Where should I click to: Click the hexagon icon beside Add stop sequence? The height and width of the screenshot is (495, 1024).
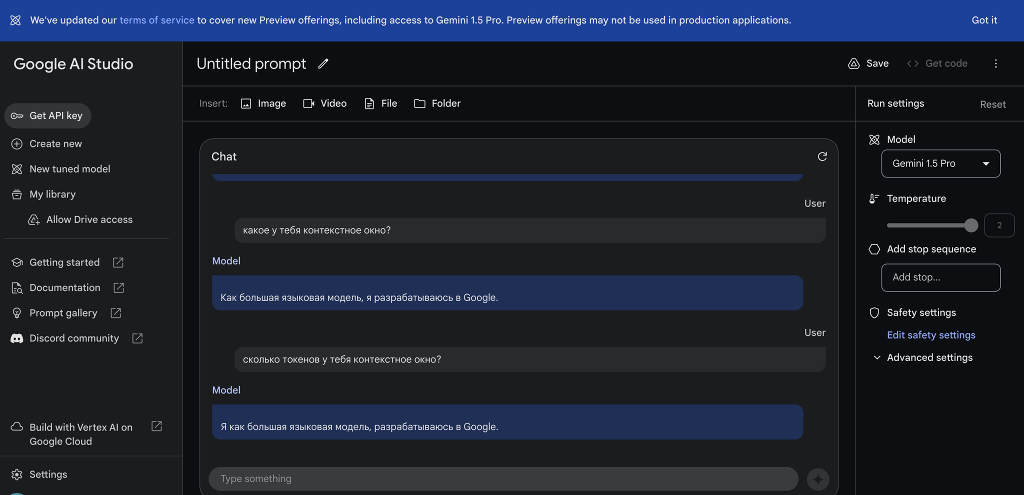pos(874,249)
